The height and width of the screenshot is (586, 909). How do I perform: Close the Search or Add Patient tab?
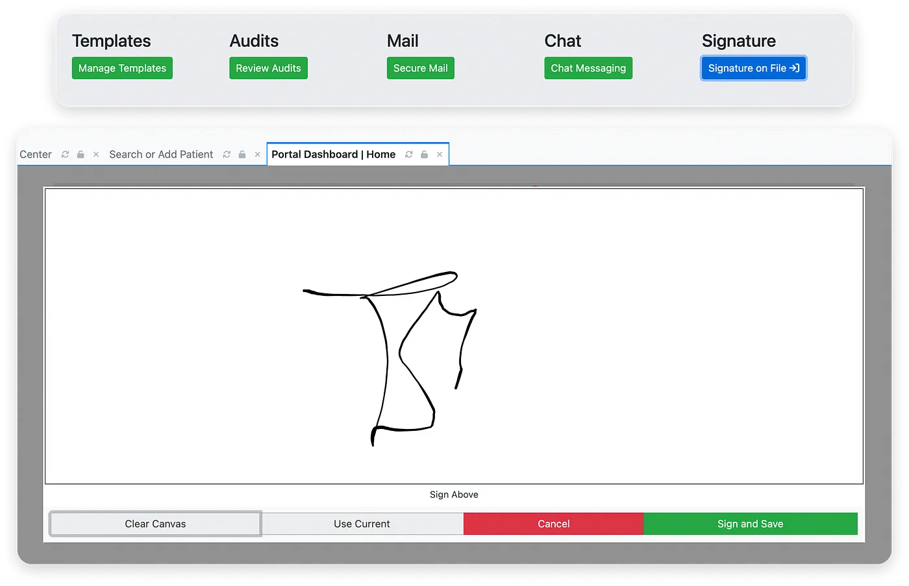click(257, 154)
